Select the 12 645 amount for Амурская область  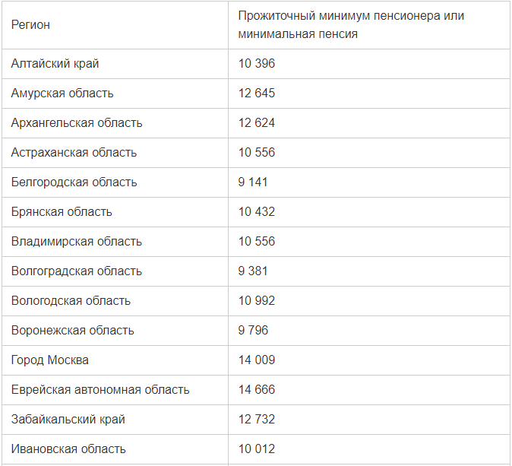point(257,94)
